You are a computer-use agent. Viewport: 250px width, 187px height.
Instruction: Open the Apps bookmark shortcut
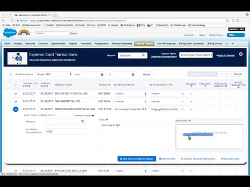[6, 25]
